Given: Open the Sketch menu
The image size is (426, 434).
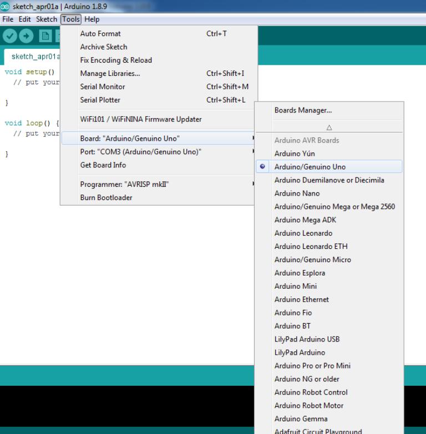Looking at the screenshot, I should pyautogui.click(x=46, y=19).
